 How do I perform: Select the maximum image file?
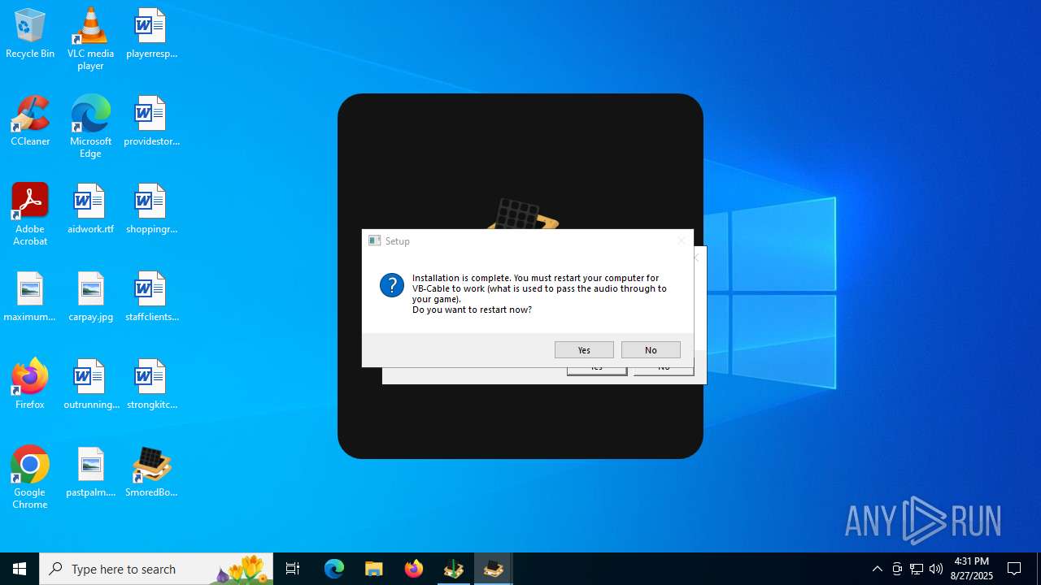tap(30, 297)
